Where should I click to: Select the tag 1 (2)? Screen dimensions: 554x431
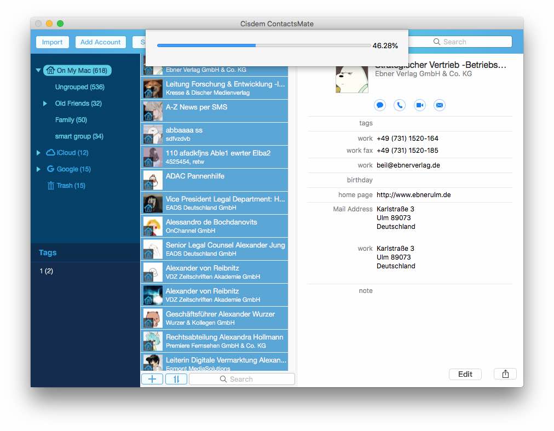(47, 271)
